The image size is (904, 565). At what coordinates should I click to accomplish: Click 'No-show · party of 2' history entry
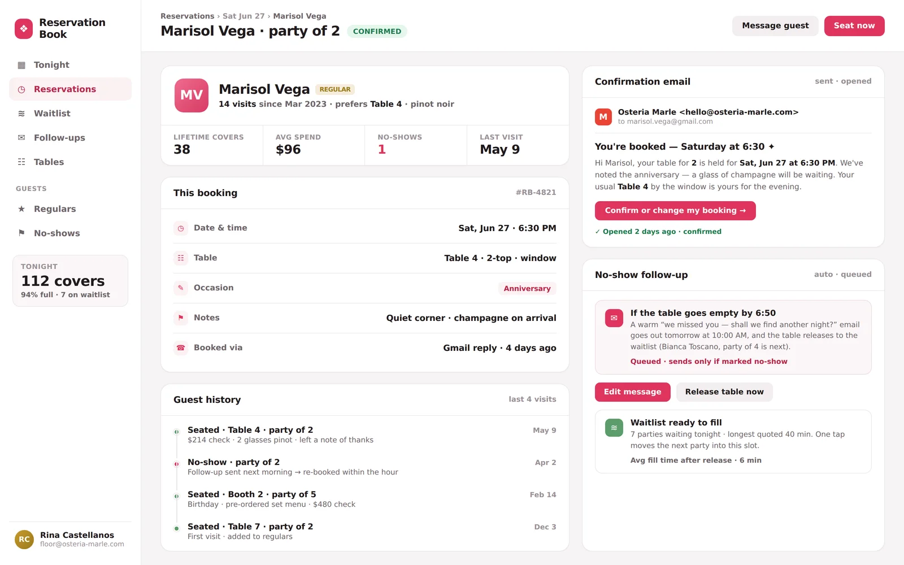[233, 462]
